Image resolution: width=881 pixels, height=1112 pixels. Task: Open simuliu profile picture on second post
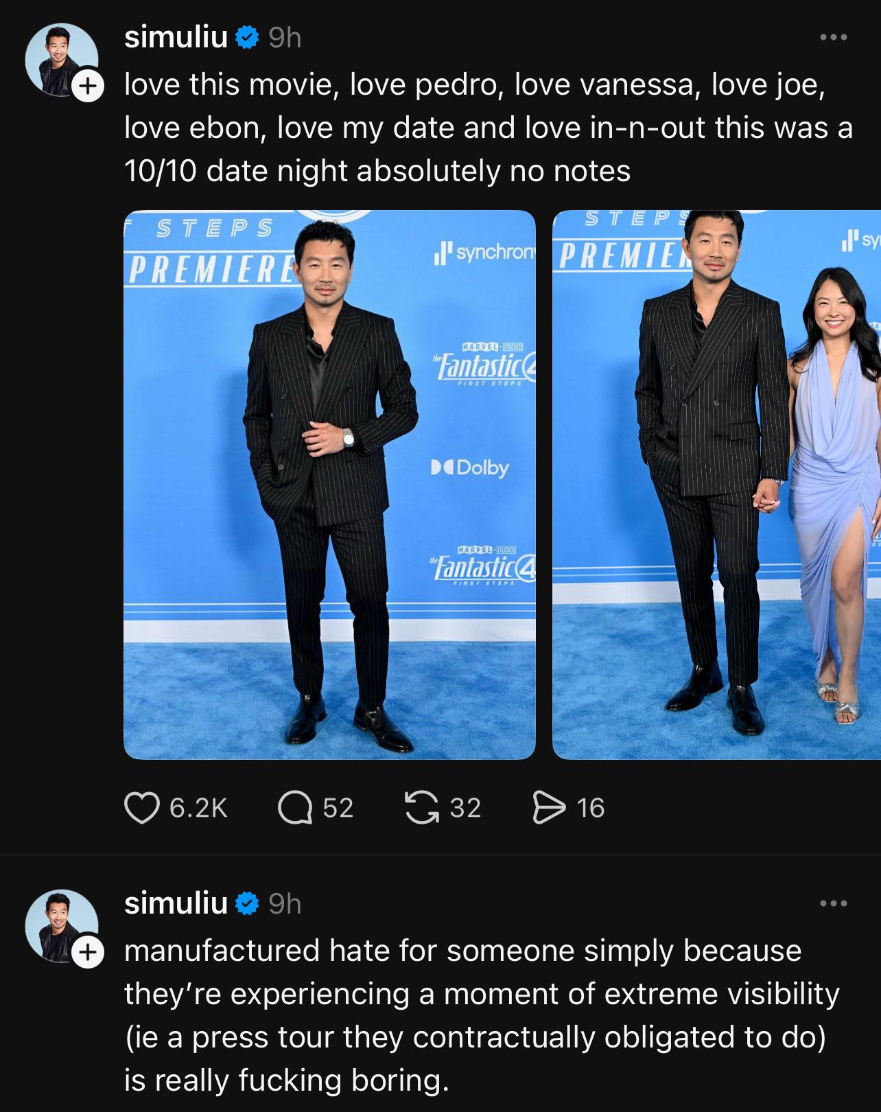[60, 926]
